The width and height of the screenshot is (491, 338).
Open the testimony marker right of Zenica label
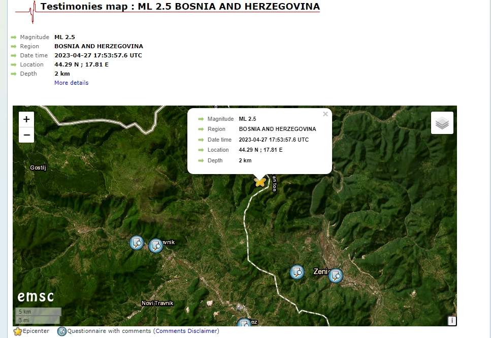[x=335, y=276]
